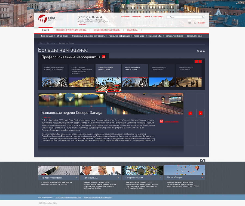Open the АНАЛИТИКА tab
The width and height of the screenshot is (245, 206).
tap(132, 30)
